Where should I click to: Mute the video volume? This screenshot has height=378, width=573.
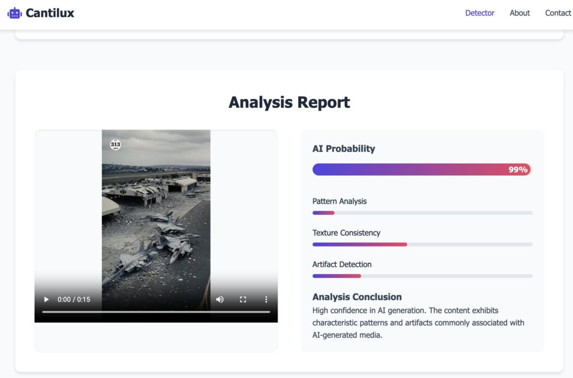(219, 300)
